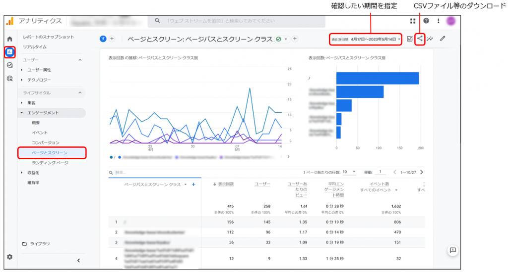The width and height of the screenshot is (508, 272).
Task: Collapse the ユーザー section
Action: pyautogui.click(x=80, y=60)
